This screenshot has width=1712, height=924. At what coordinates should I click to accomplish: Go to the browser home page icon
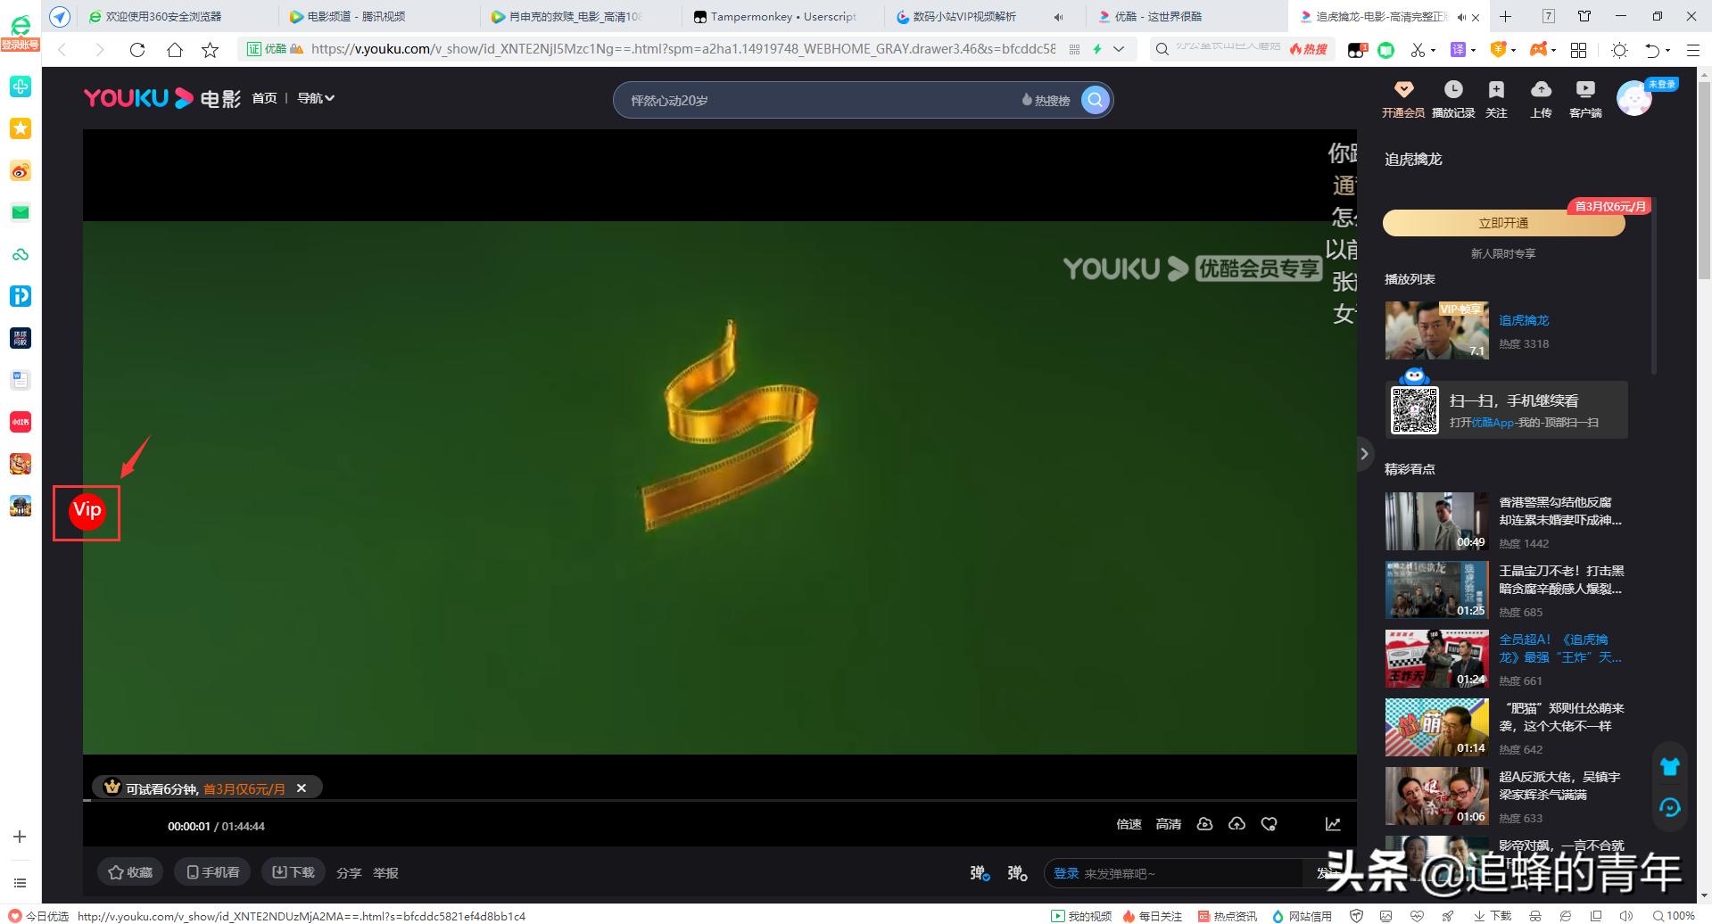175,50
